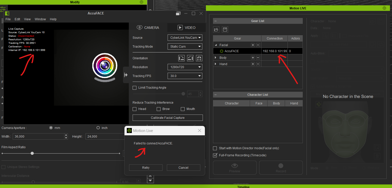Click the Width value field 36,000

click(x=39, y=137)
